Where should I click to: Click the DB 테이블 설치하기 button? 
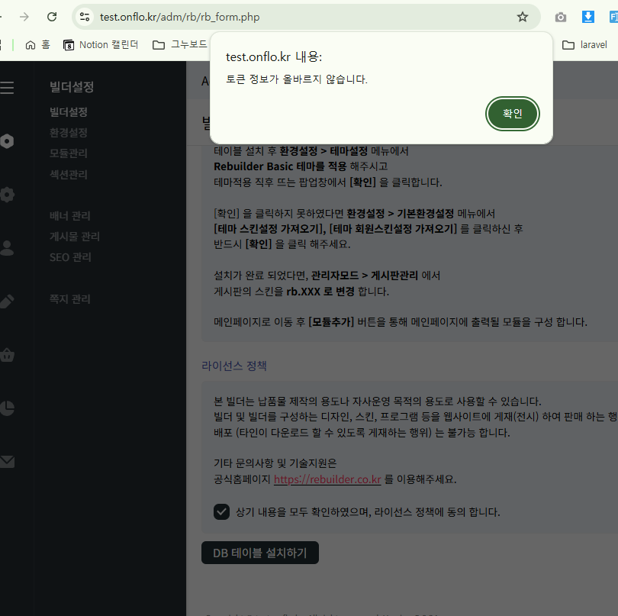coord(259,553)
